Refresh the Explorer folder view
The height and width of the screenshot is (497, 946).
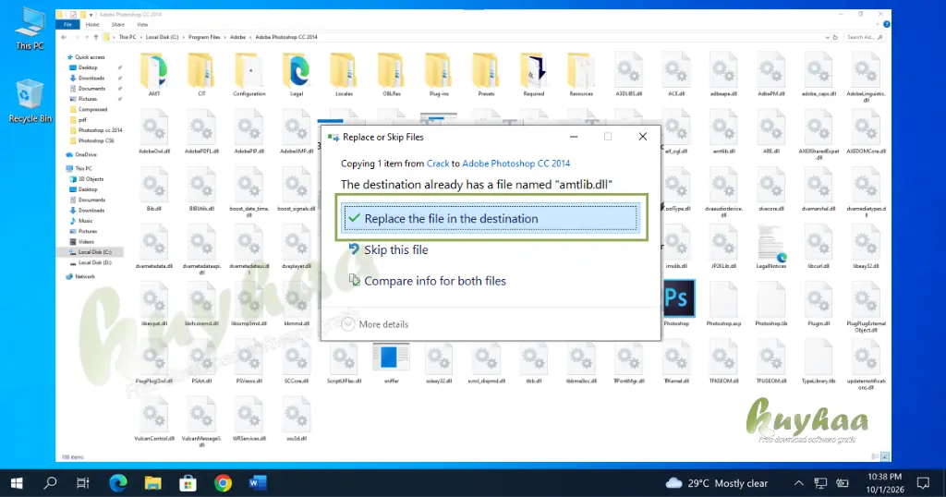click(835, 37)
